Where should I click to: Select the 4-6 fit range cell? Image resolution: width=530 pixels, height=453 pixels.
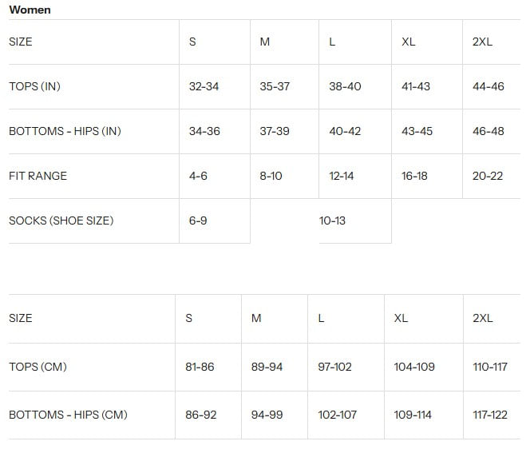click(198, 176)
